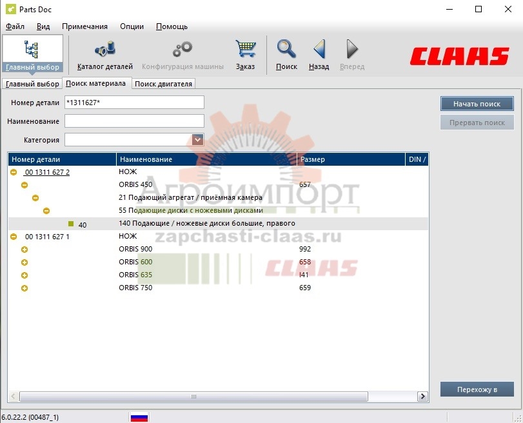The image size is (523, 423).
Task: Click size value 658
Action: tap(305, 262)
